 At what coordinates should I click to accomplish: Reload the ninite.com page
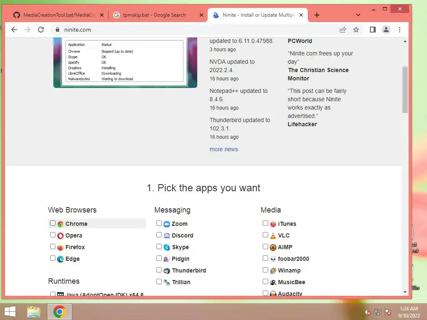(x=41, y=30)
